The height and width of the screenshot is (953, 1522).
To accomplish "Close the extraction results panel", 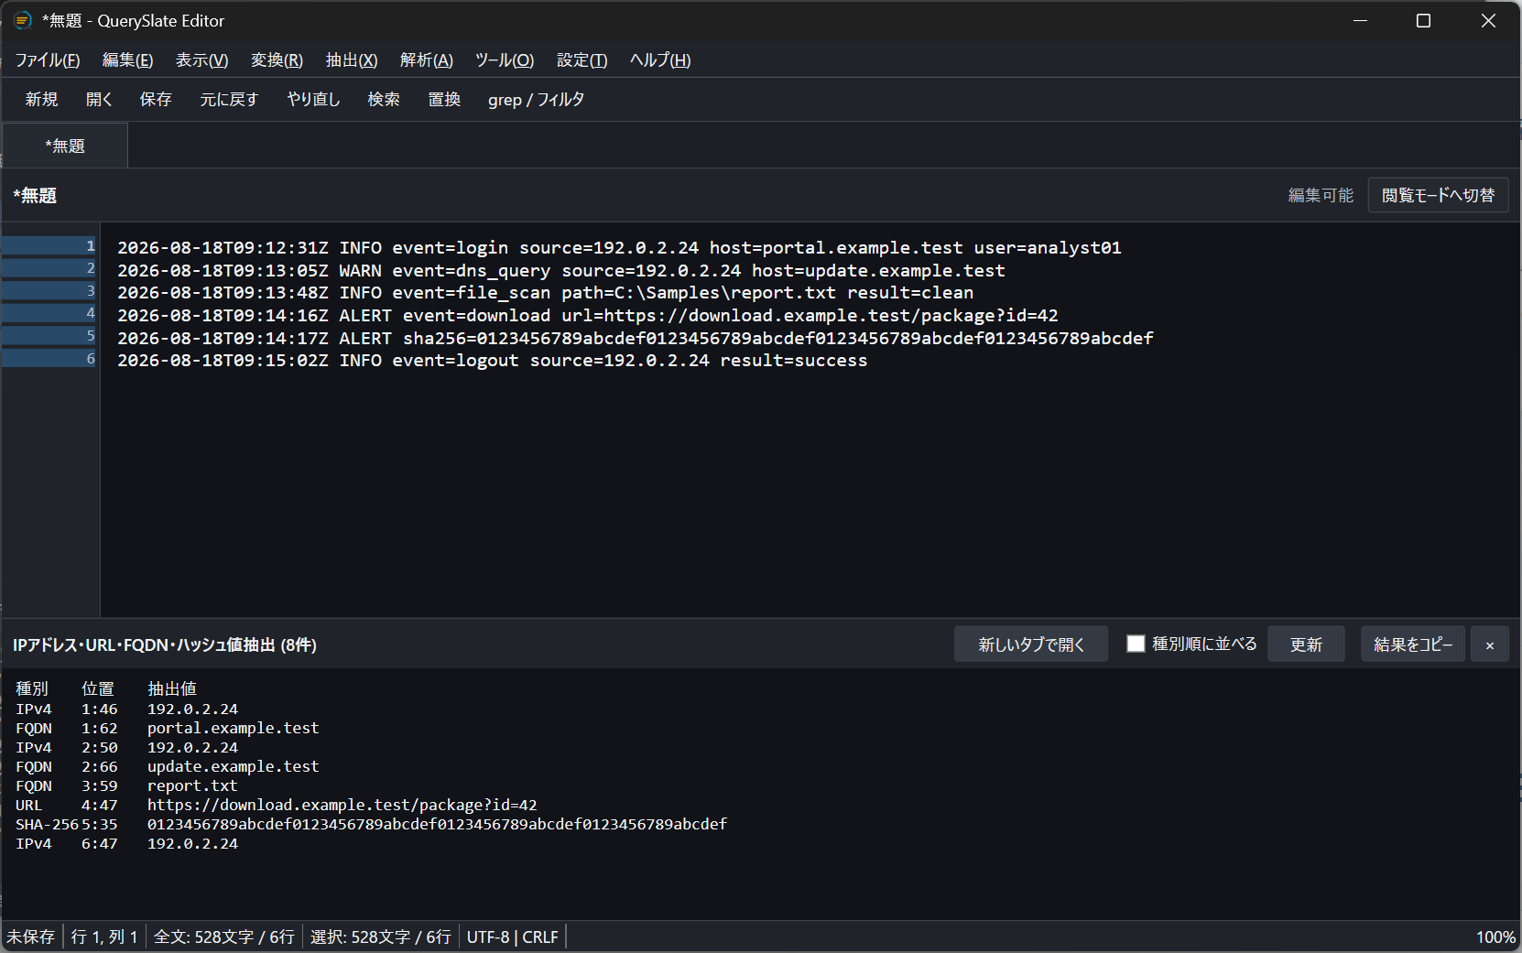I will tap(1490, 644).
